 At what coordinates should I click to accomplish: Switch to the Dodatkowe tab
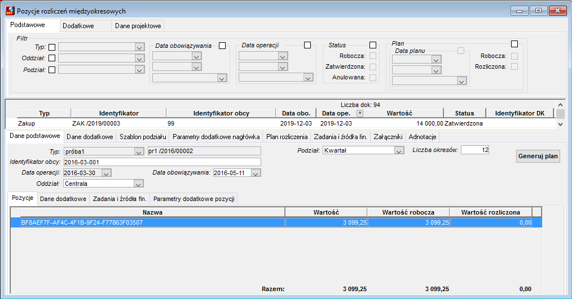point(78,26)
